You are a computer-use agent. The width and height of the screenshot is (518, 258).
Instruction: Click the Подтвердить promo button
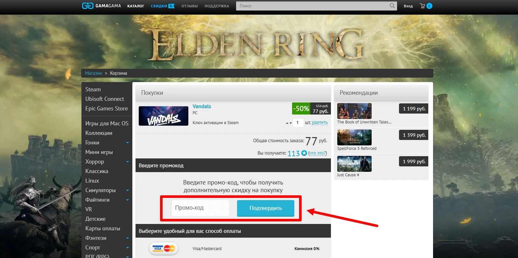[x=266, y=208]
